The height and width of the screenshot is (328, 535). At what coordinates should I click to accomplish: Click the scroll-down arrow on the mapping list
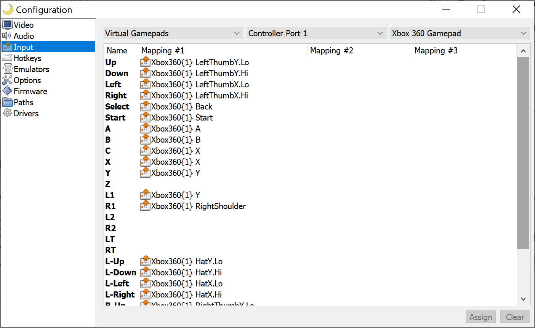point(523,299)
